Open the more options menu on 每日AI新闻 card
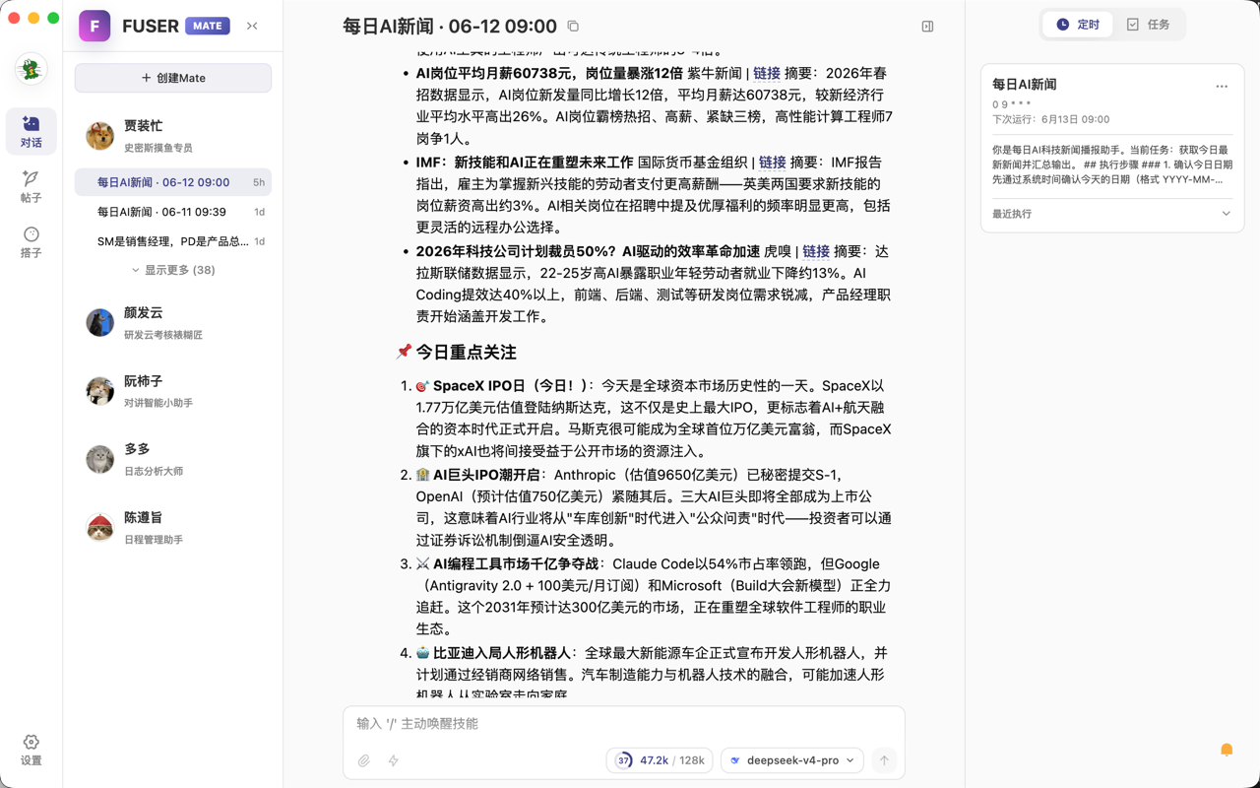 tap(1222, 86)
